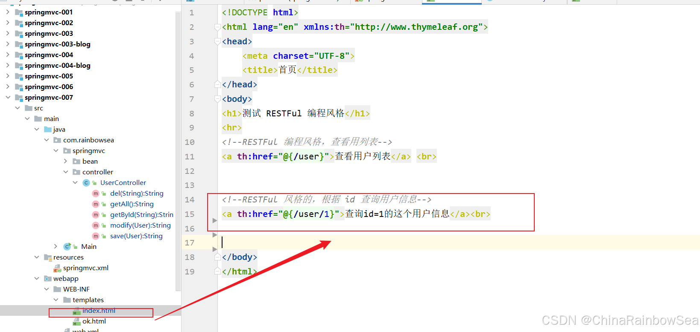Click the method icon beside save(User):String

coord(96,236)
